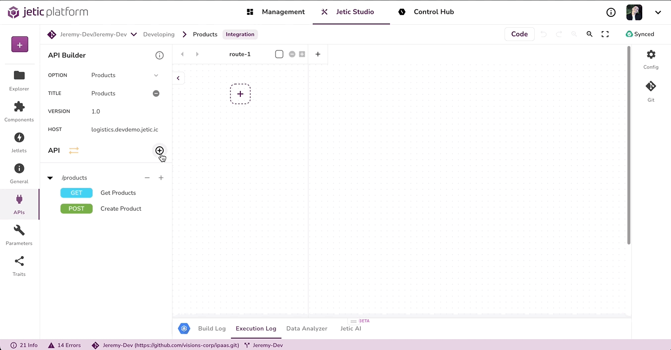The width and height of the screenshot is (671, 350).
Task: Open the Explorer folder panel
Action: [19, 80]
